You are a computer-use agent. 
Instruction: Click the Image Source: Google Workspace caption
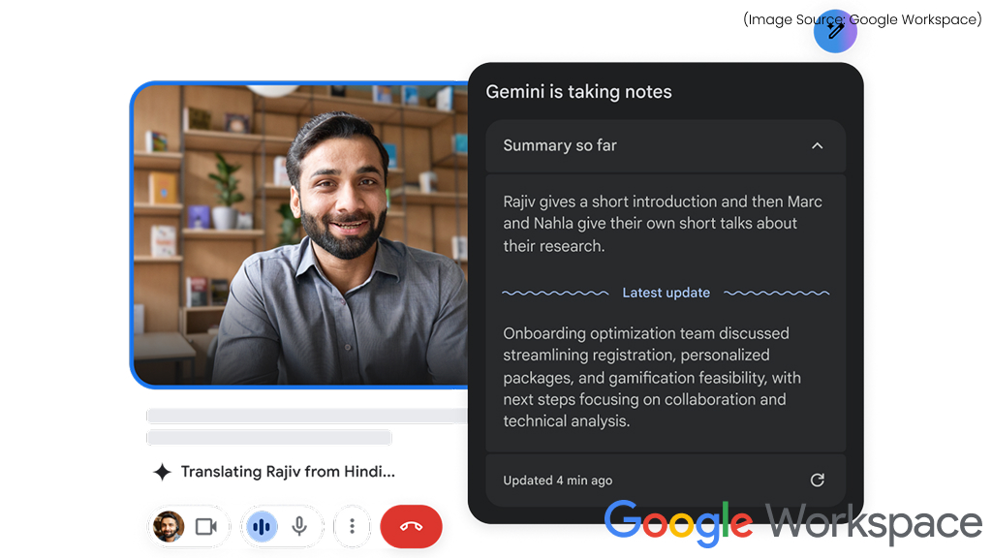862,19
